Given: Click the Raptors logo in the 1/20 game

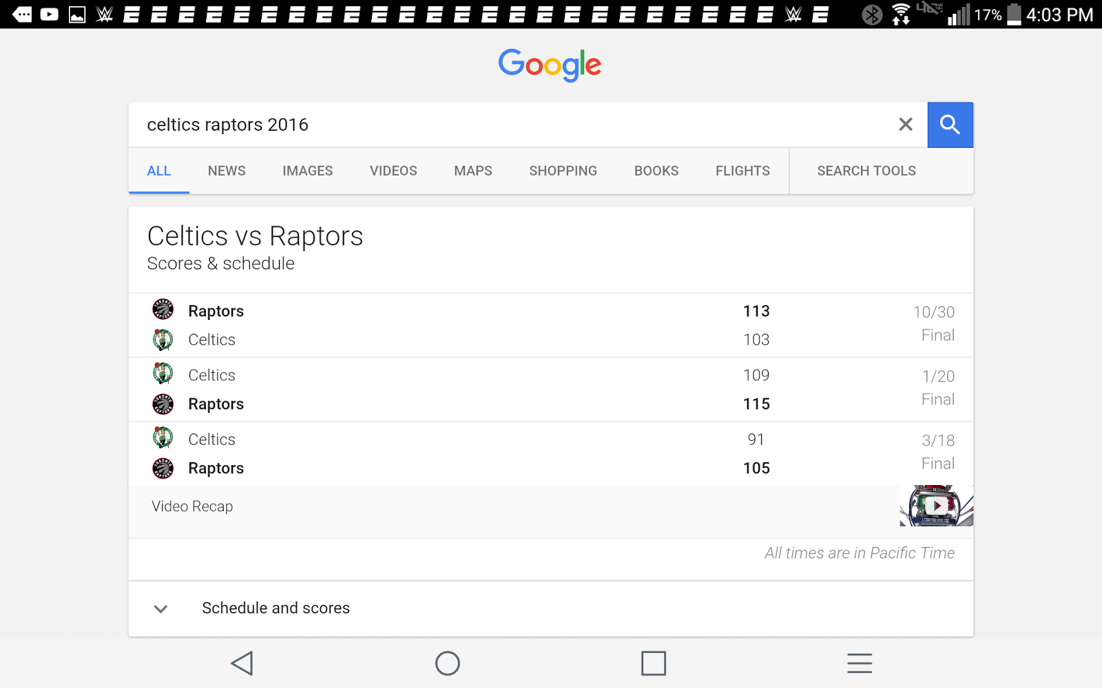Looking at the screenshot, I should point(163,404).
